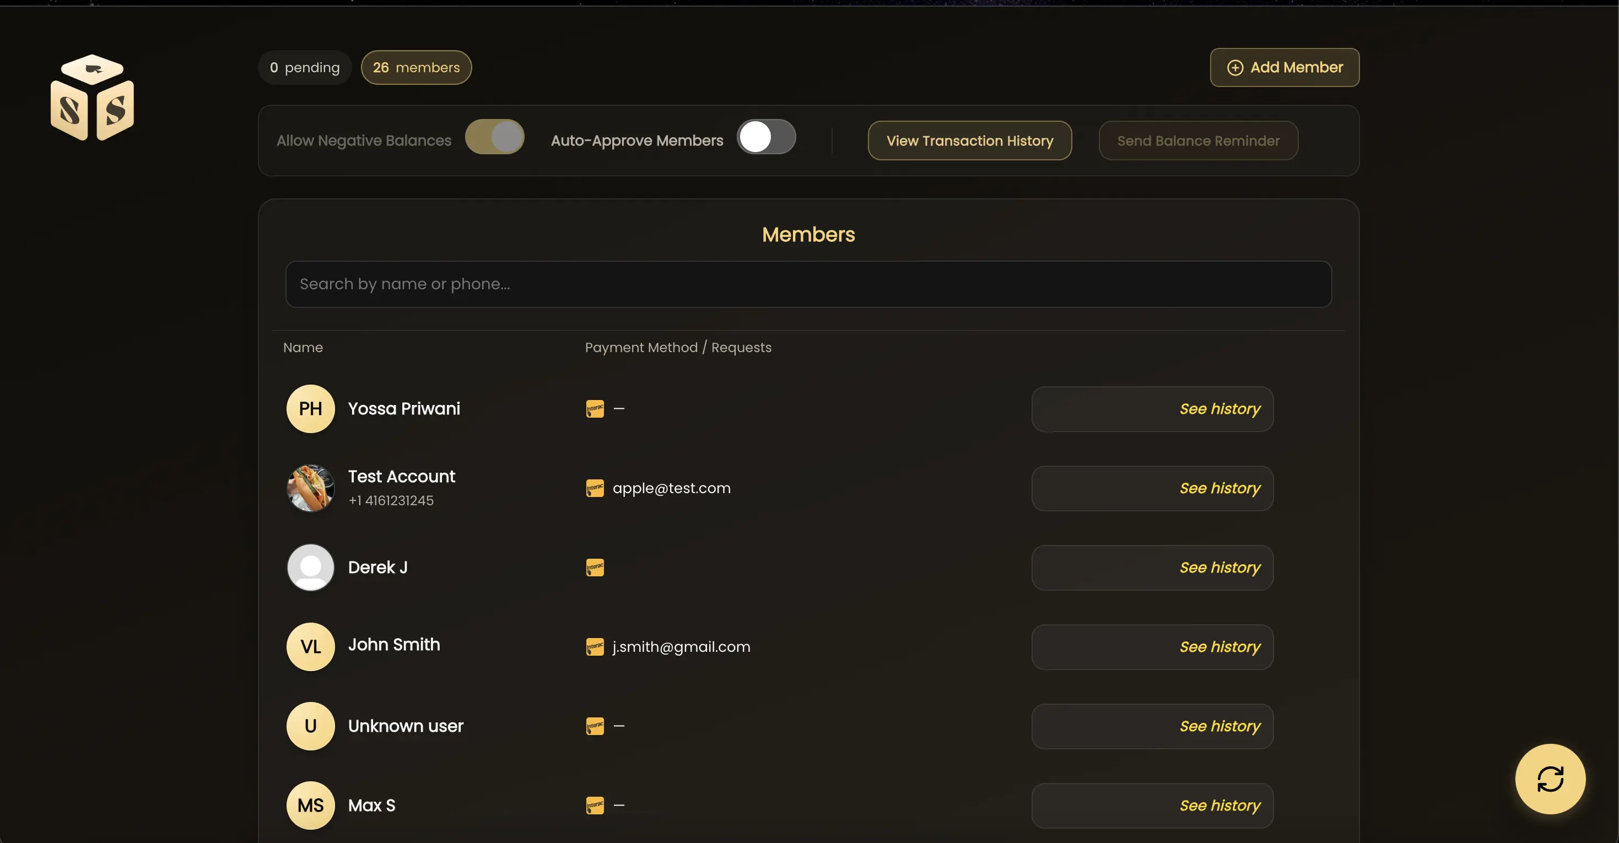Open Test Account's sandwich profile photo

point(310,488)
